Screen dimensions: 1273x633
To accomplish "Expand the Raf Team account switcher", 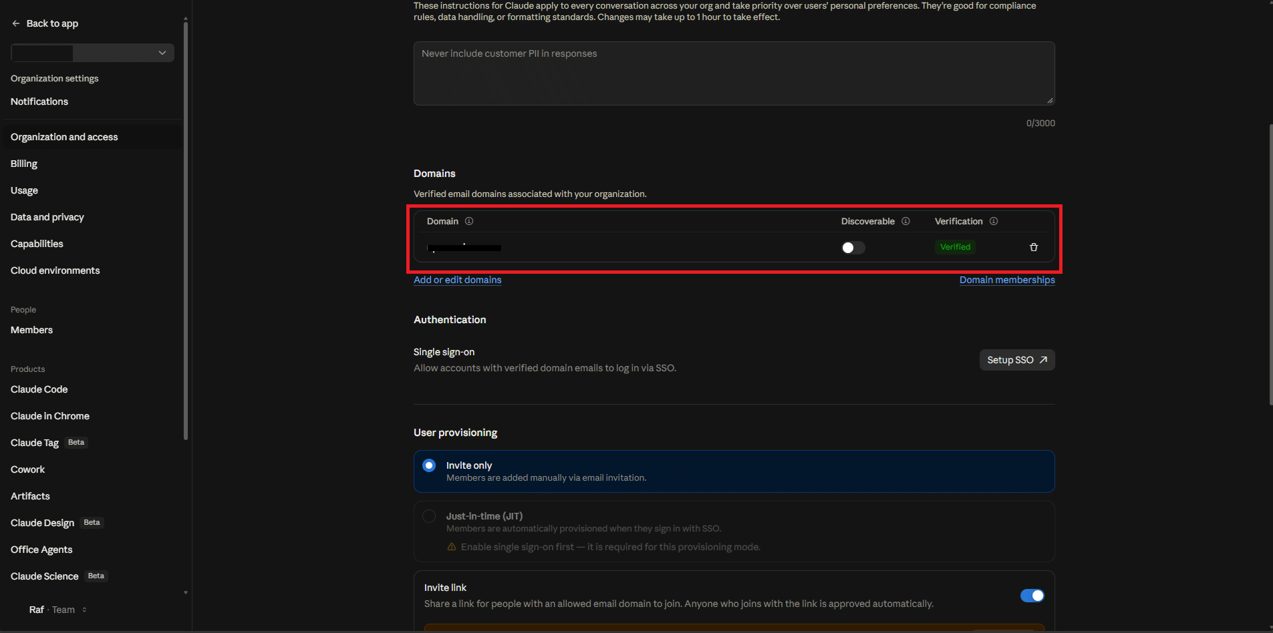I will tap(58, 610).
